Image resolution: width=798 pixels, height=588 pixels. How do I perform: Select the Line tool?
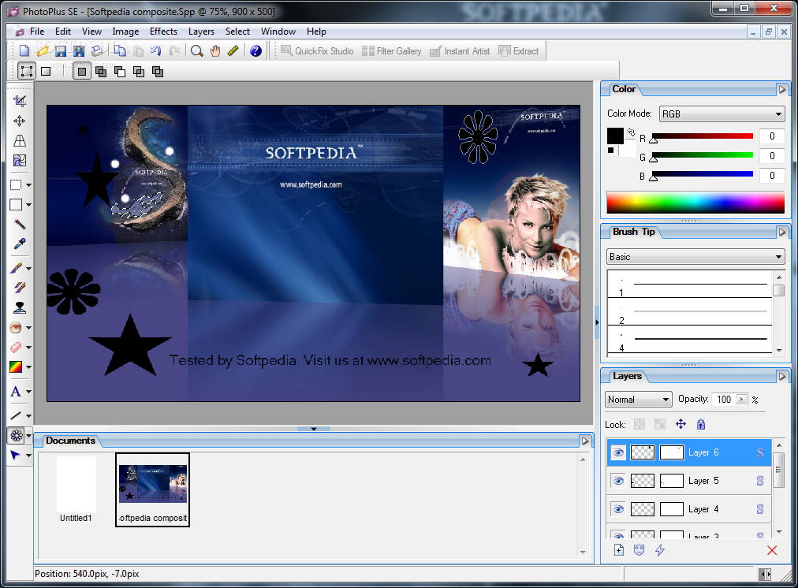(x=17, y=415)
